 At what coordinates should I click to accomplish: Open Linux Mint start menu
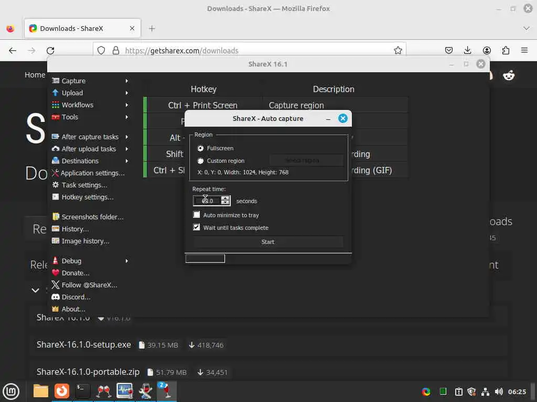[11, 392]
